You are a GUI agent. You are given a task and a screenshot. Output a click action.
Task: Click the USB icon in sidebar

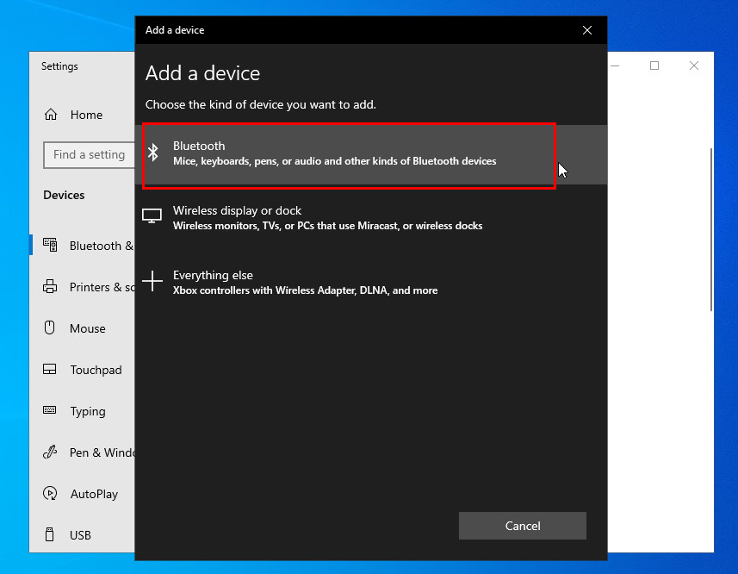click(x=49, y=534)
